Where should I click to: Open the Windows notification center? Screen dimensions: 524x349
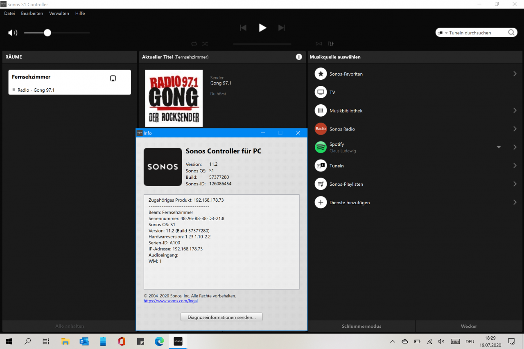[x=511, y=341]
